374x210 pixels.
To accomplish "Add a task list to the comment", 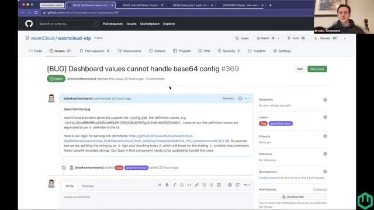I will pos(219,185).
